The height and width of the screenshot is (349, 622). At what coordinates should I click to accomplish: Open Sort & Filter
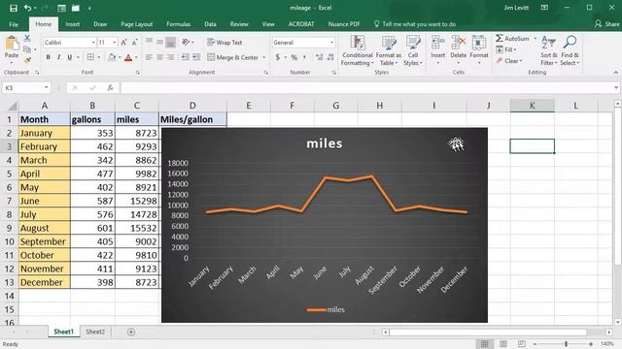(x=548, y=50)
